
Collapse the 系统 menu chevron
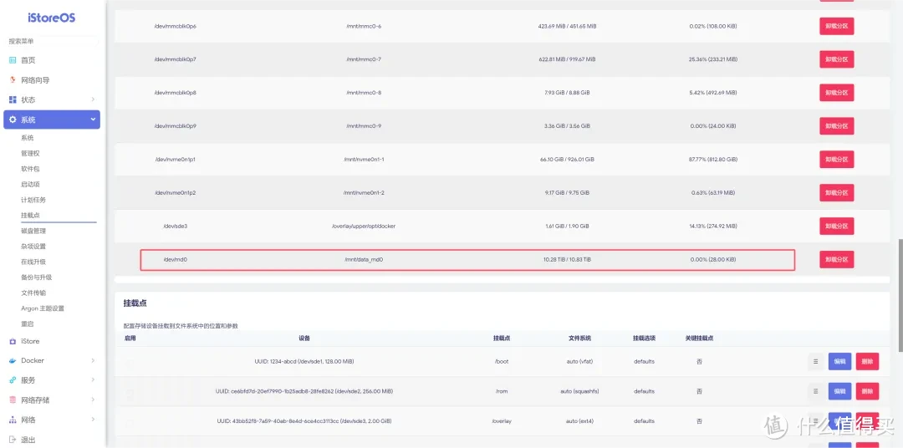93,120
